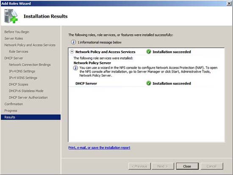This screenshot has width=233, height=175.
Task: Click the green check icon in the DHCP Server row
Action: (x=149, y=83)
